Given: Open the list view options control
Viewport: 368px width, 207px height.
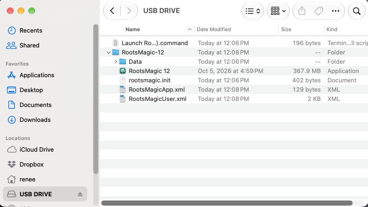Looking at the screenshot, I should coord(252,11).
